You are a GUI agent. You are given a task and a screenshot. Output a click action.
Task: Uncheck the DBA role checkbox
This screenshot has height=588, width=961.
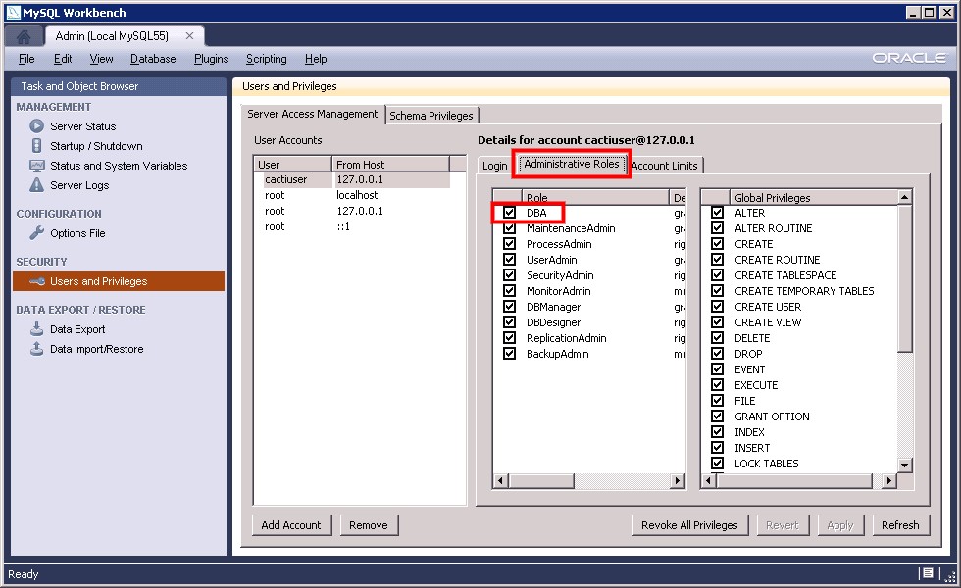point(509,212)
